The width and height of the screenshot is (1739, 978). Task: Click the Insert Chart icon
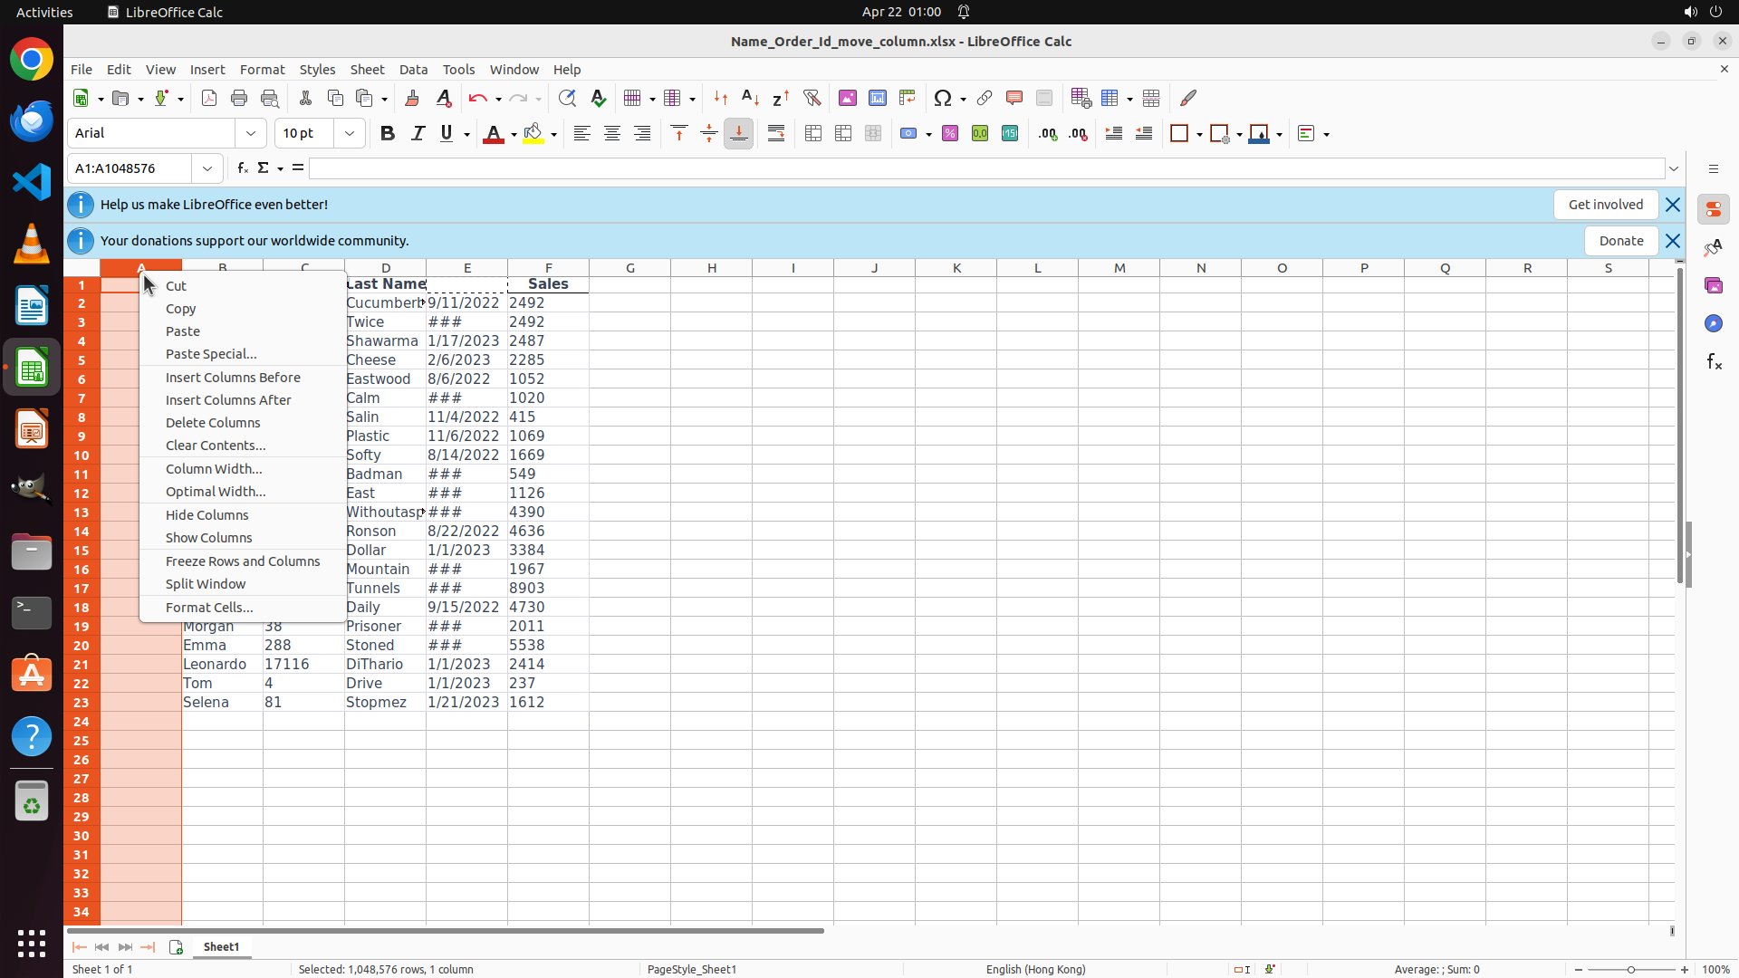877,98
